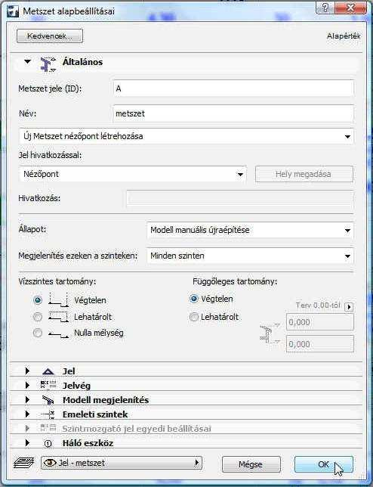
Task: Collapse the Általános panel
Action: (27, 62)
